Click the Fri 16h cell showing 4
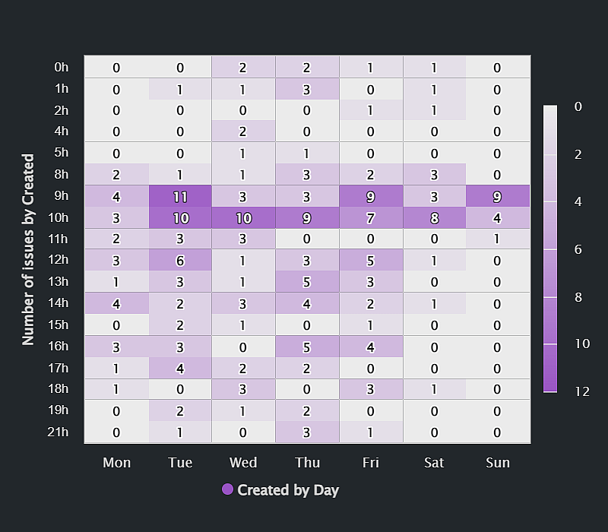 pos(370,347)
